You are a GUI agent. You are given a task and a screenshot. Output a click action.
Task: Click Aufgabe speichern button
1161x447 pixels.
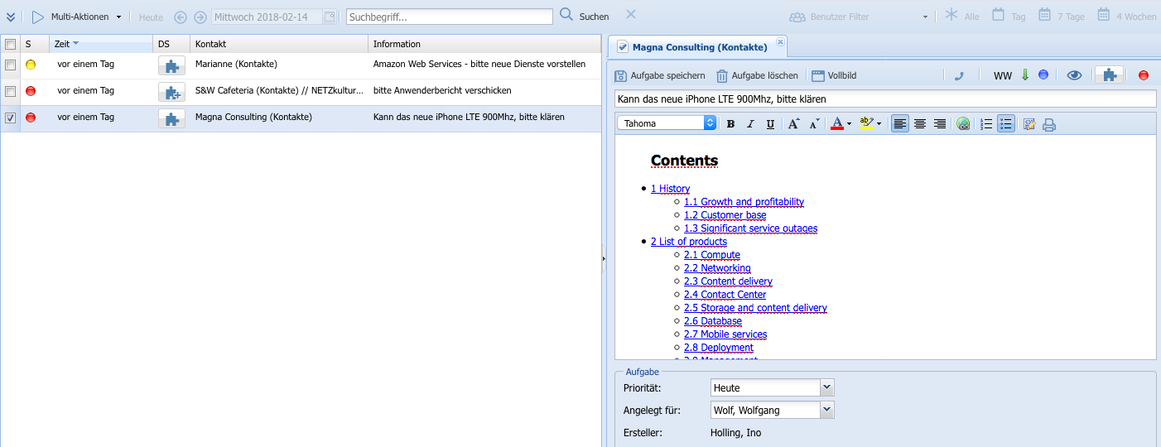pos(660,75)
